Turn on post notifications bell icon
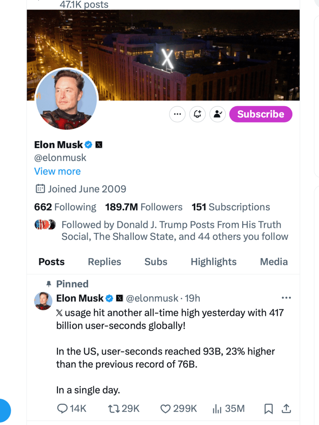319x425 pixels. [197, 114]
